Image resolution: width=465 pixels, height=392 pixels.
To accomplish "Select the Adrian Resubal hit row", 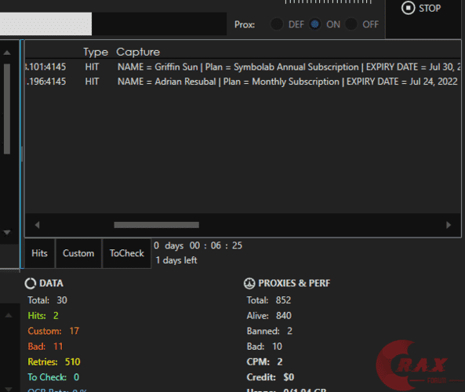I will tap(242, 82).
